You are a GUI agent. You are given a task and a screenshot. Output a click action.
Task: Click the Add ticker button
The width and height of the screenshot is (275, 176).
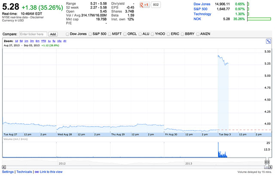(53, 34)
